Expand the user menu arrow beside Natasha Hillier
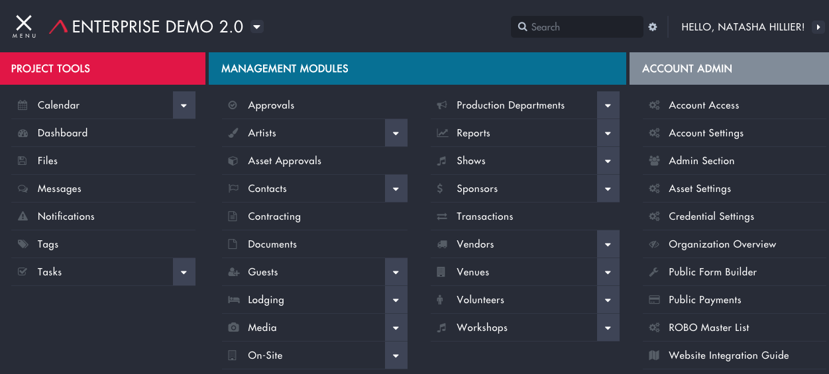Image resolution: width=829 pixels, height=374 pixels. (x=818, y=27)
